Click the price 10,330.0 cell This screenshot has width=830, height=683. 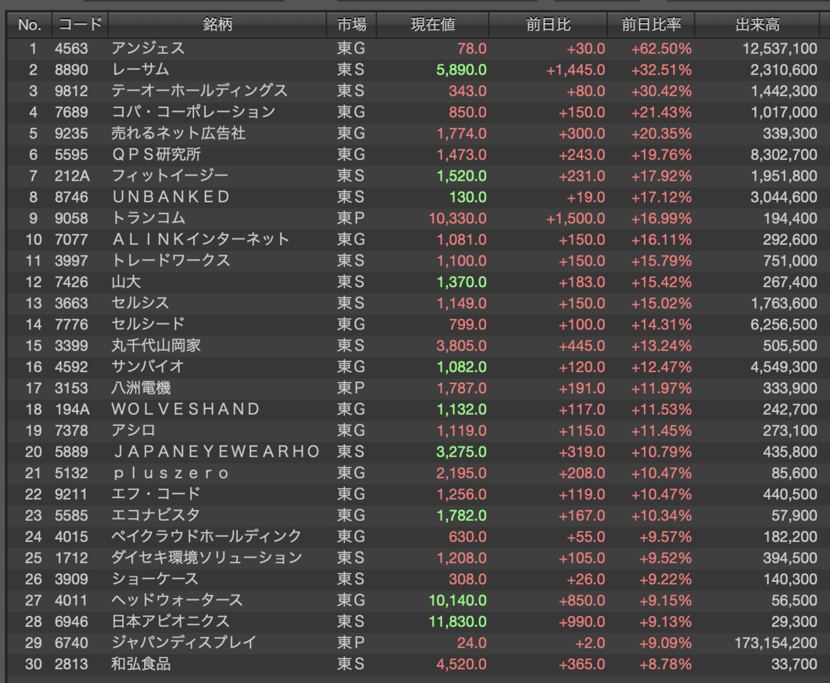pos(458,218)
